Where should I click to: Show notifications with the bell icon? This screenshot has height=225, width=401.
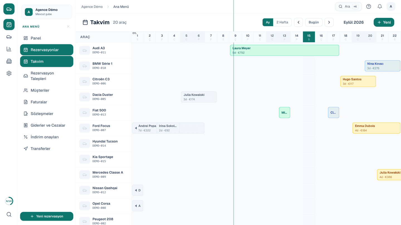[380, 7]
